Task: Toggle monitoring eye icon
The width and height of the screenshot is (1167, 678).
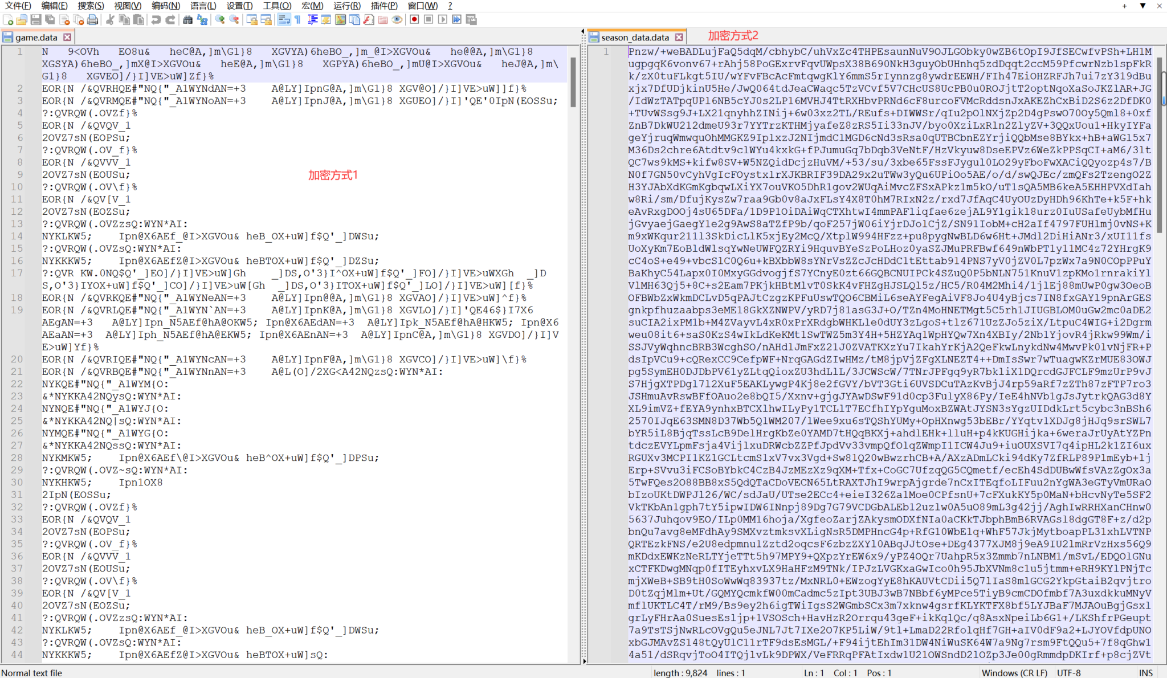Action: (x=397, y=20)
